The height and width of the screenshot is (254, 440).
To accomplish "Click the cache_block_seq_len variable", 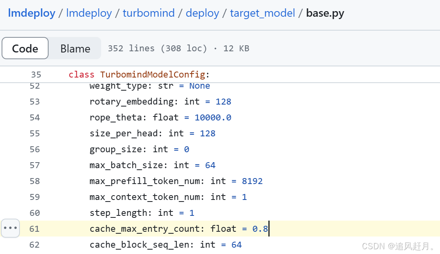I will click(139, 245).
